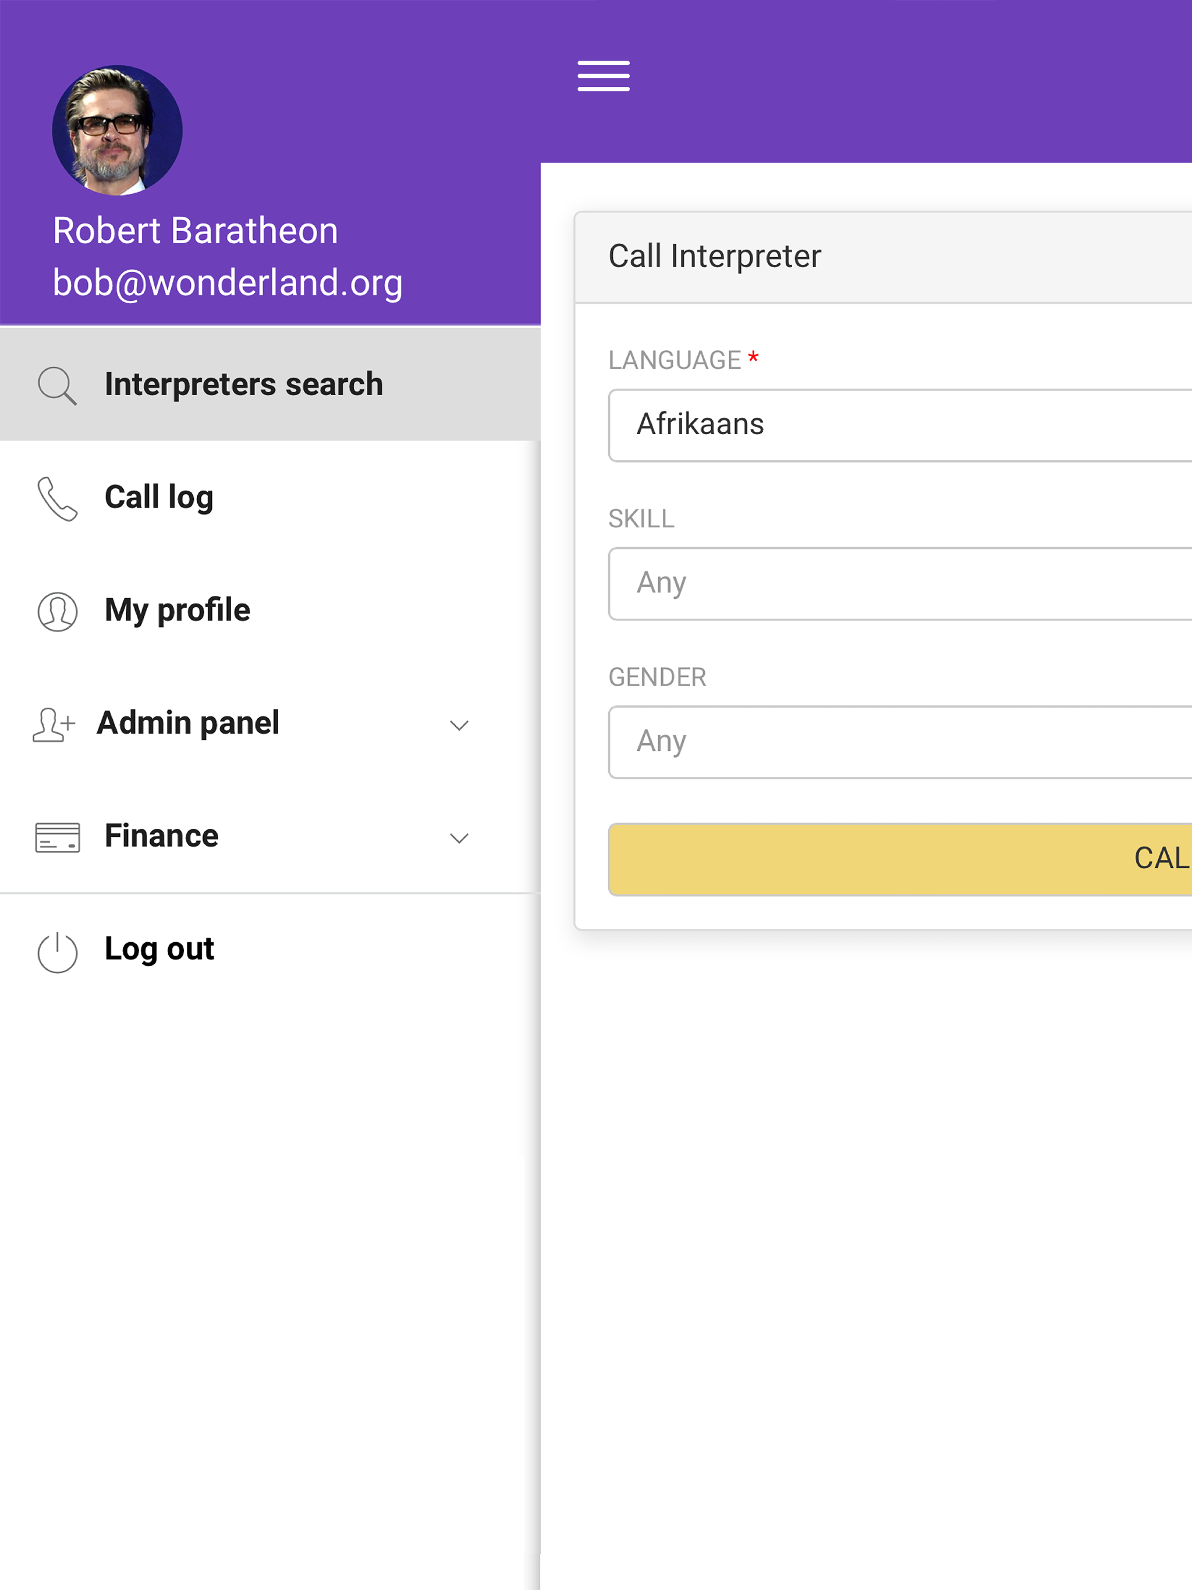The width and height of the screenshot is (1192, 1590).
Task: Select the Finance credit card icon
Action: [57, 837]
